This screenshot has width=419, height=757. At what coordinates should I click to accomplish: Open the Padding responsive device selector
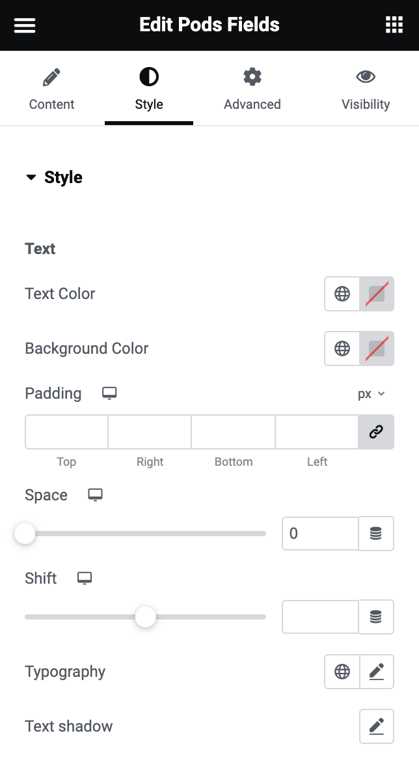(109, 393)
